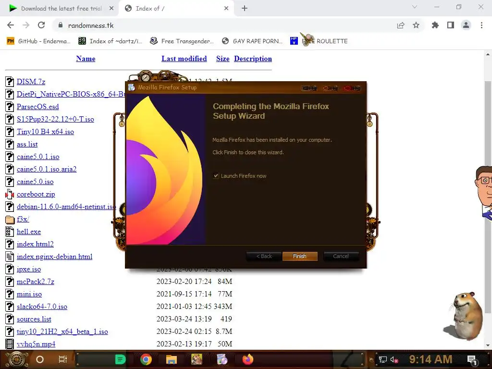Screen dimensions: 492x369
Task: Close the Index of / tab
Action: (226, 9)
